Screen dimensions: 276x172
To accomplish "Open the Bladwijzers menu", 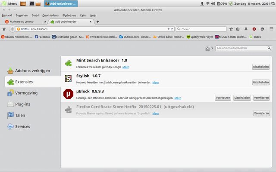I will click(69, 15).
